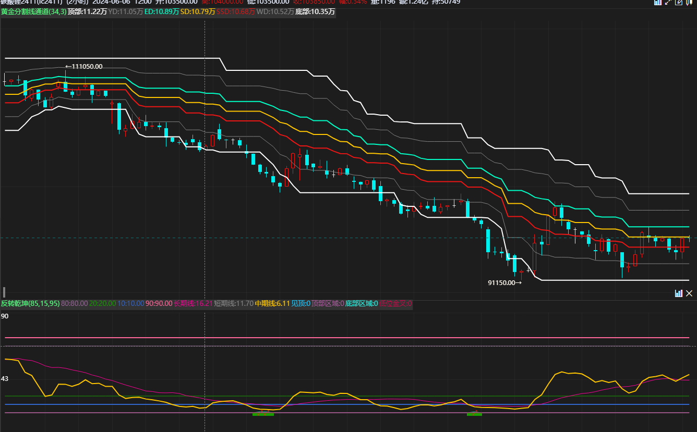Image resolution: width=697 pixels, height=432 pixels.
Task: Open 反转乾坤(85,15,95) indicator settings
Action: pyautogui.click(x=30, y=303)
